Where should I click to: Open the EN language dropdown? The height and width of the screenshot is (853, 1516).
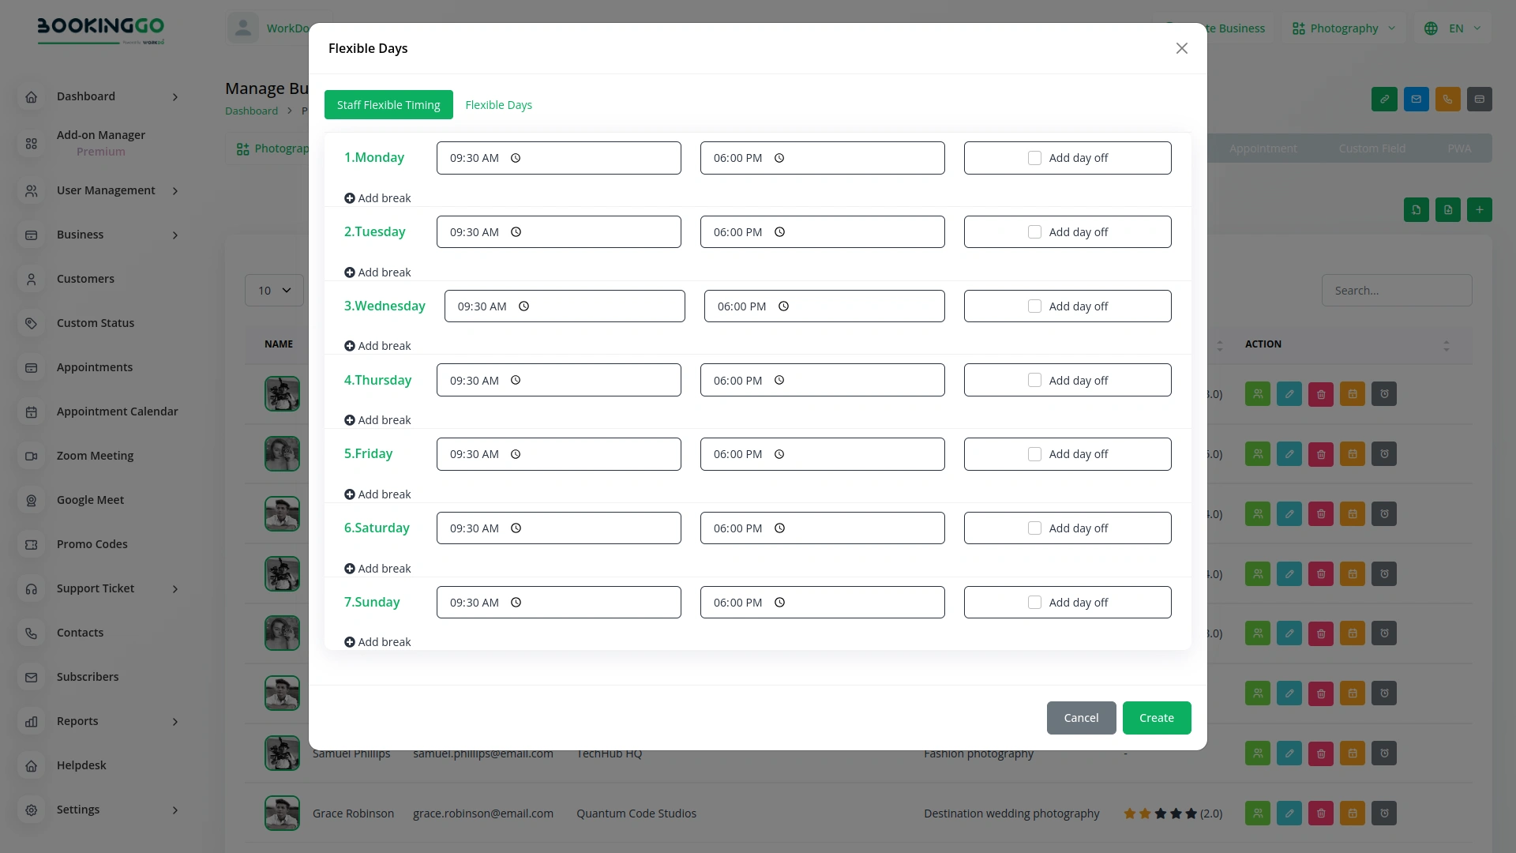tap(1453, 28)
